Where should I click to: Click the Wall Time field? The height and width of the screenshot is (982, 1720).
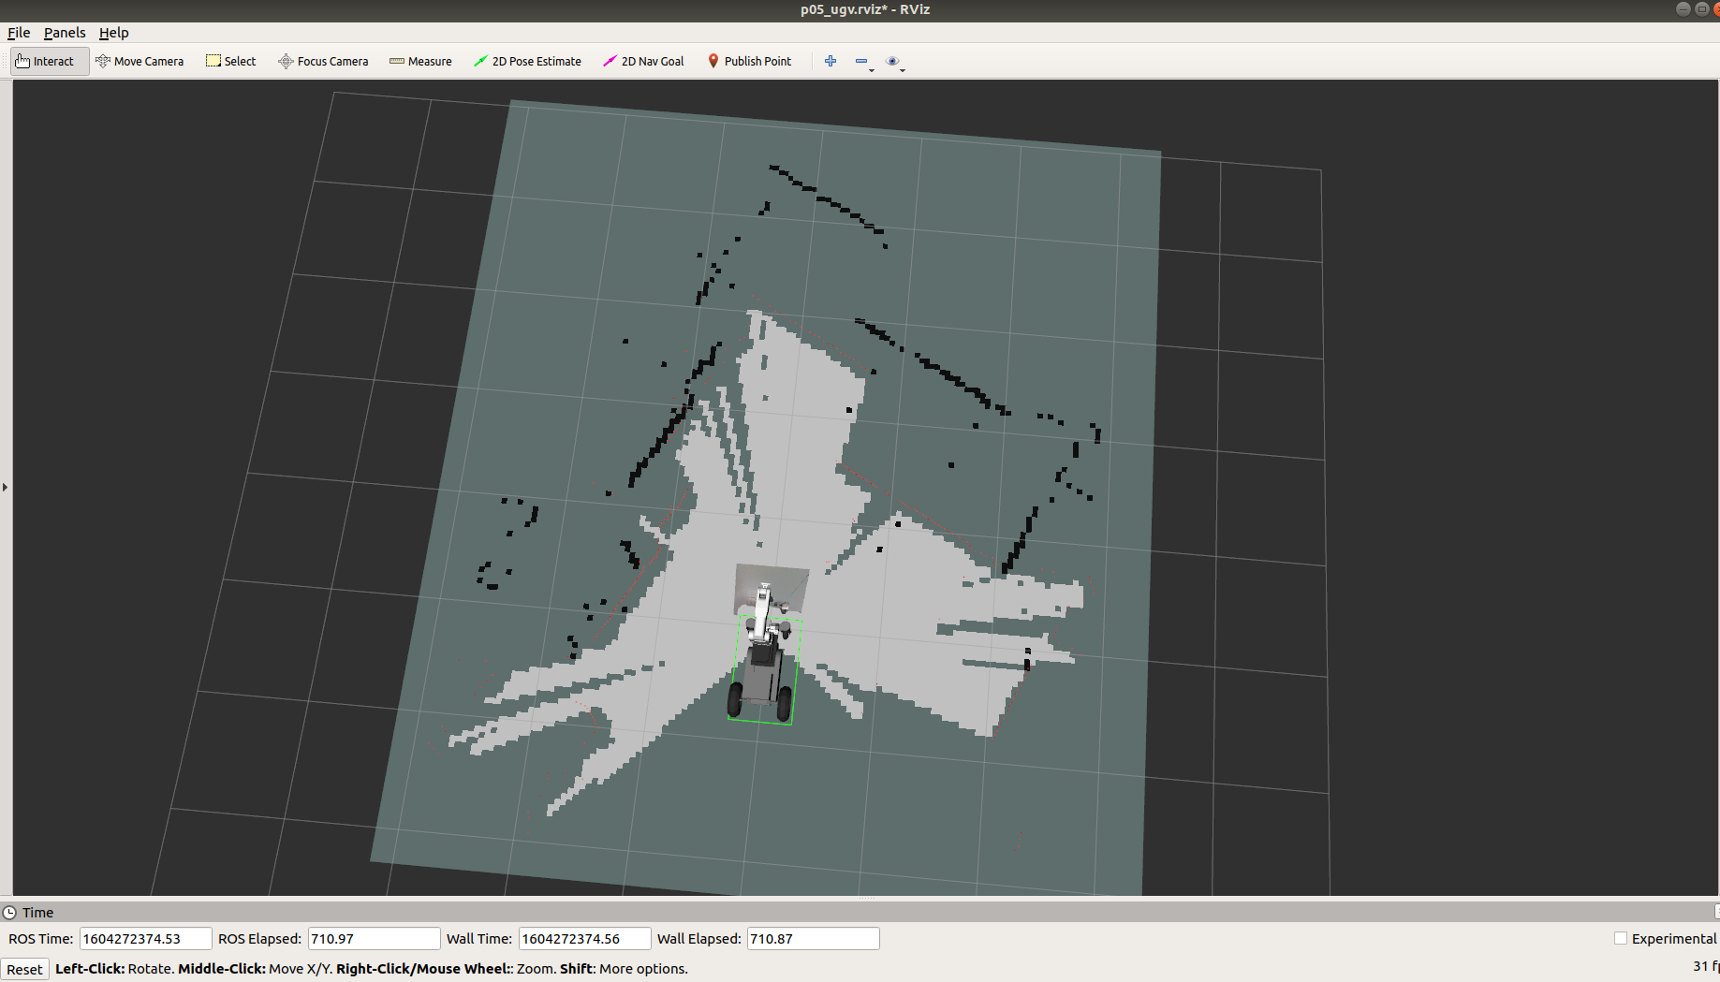click(x=584, y=938)
